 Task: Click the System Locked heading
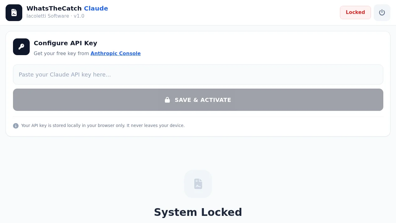pyautogui.click(x=198, y=212)
